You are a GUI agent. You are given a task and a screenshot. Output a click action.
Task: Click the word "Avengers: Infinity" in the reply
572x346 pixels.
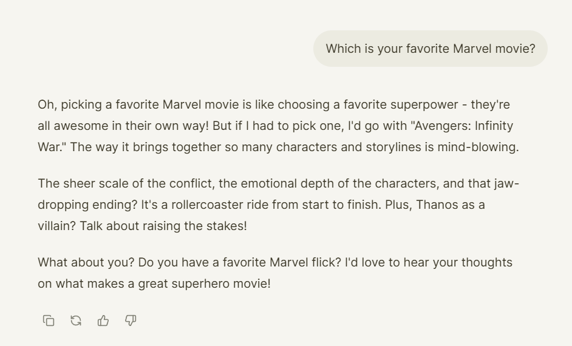(x=464, y=126)
